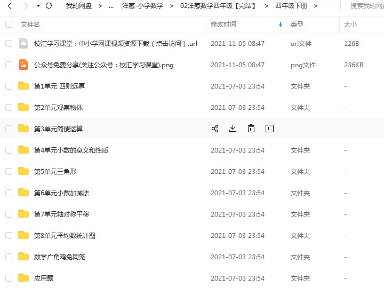Click the 第8单元平均数统计图 folder icon

tap(23, 235)
